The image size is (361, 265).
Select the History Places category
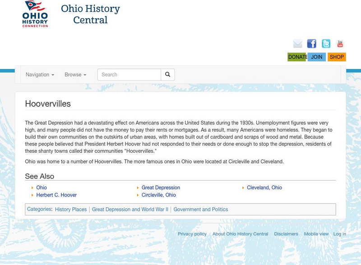click(71, 210)
